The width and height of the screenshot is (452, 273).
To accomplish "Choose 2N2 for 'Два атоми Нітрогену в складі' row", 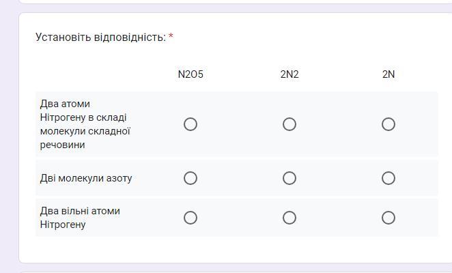I will (x=289, y=124).
